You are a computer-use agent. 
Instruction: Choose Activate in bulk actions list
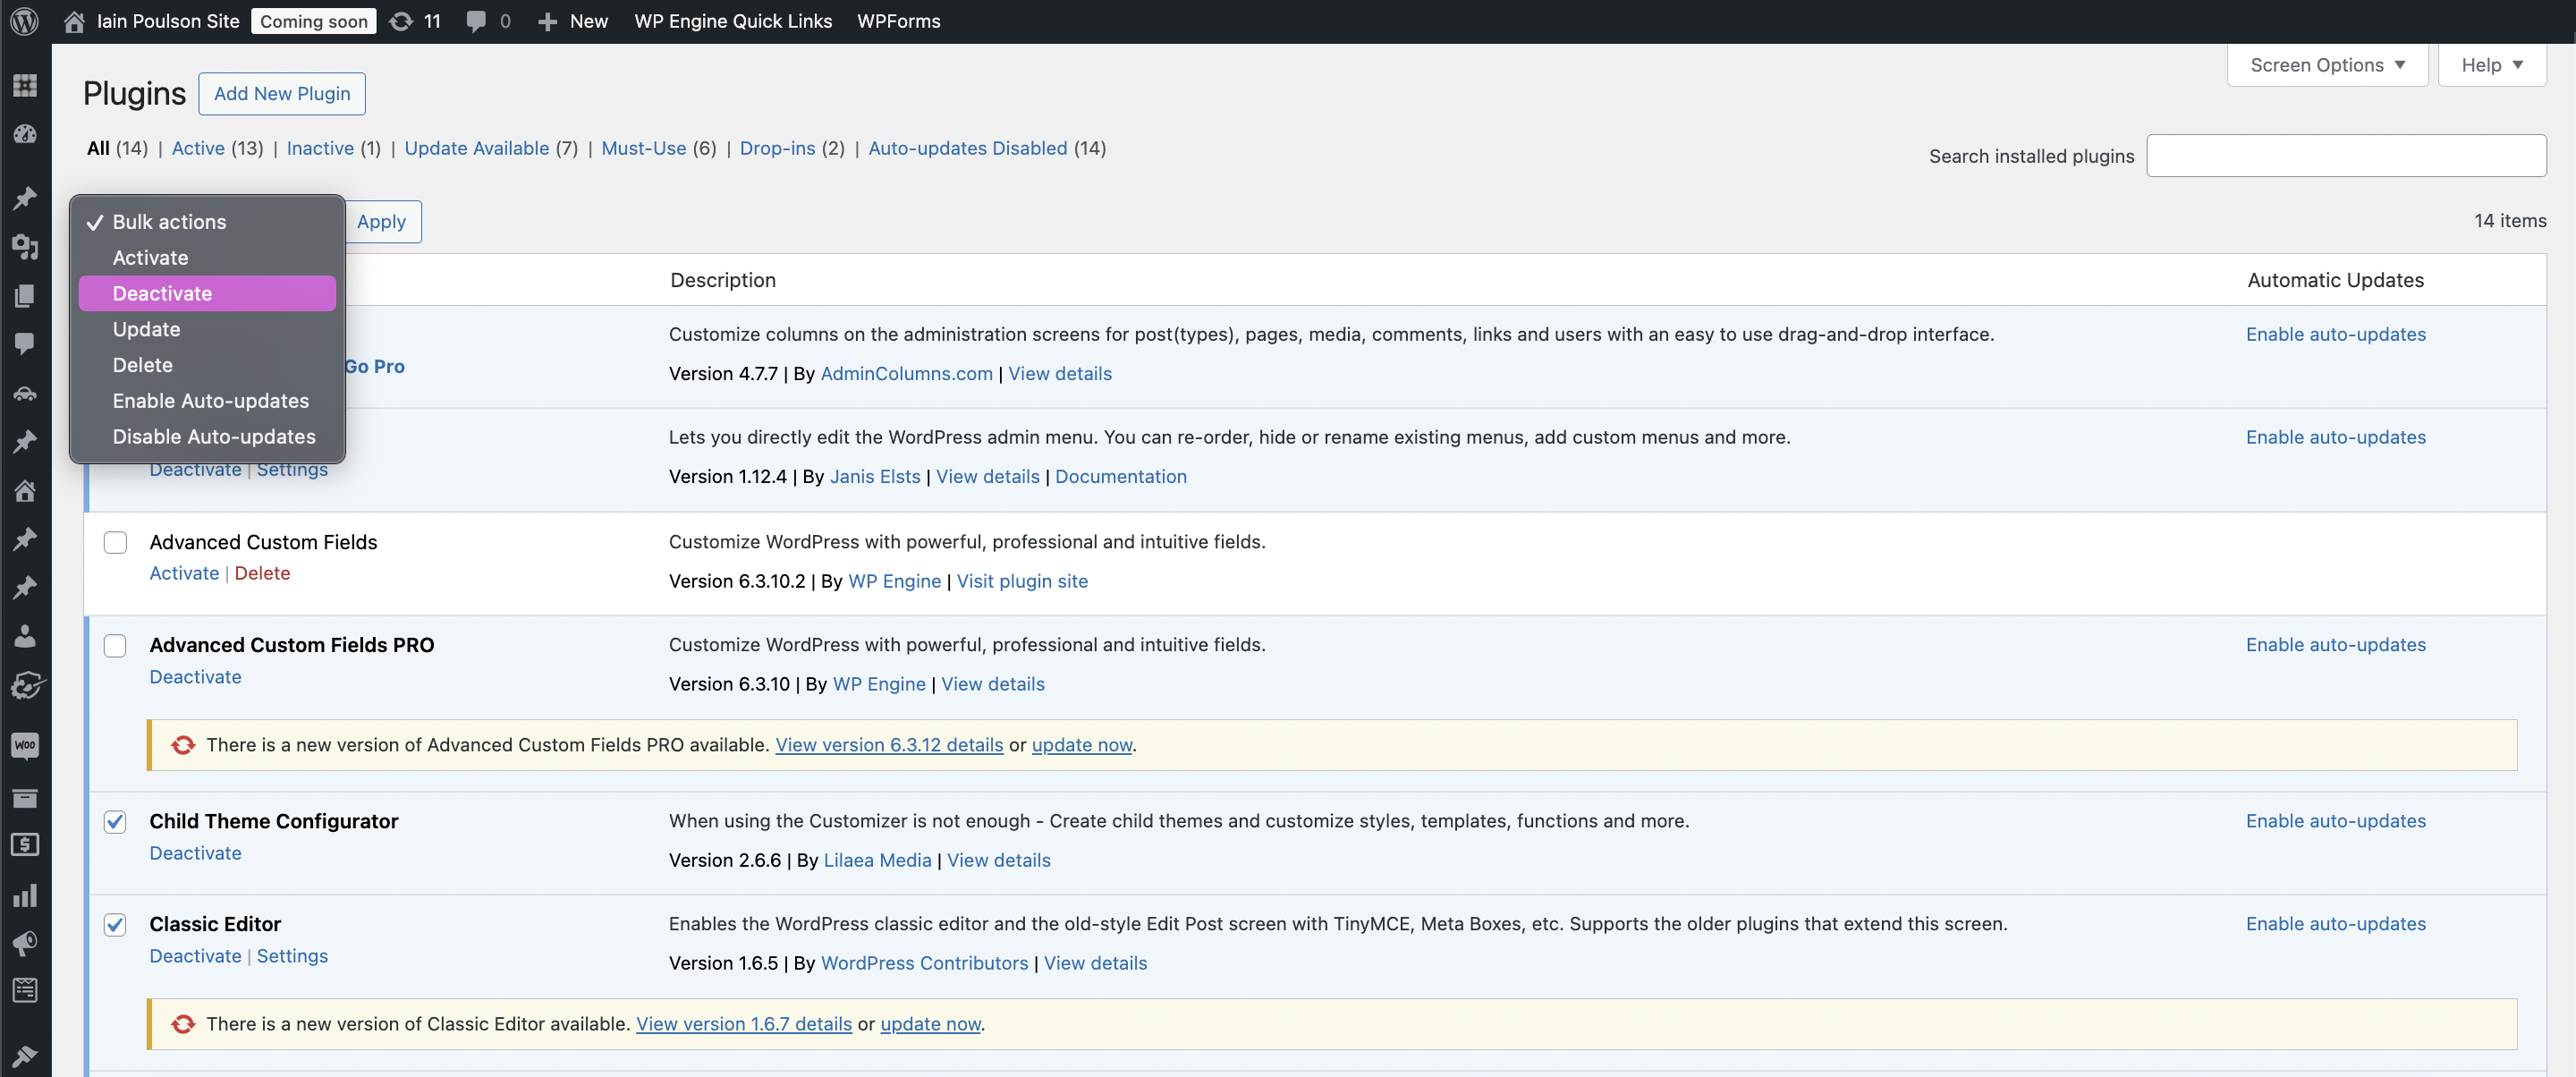click(207, 258)
